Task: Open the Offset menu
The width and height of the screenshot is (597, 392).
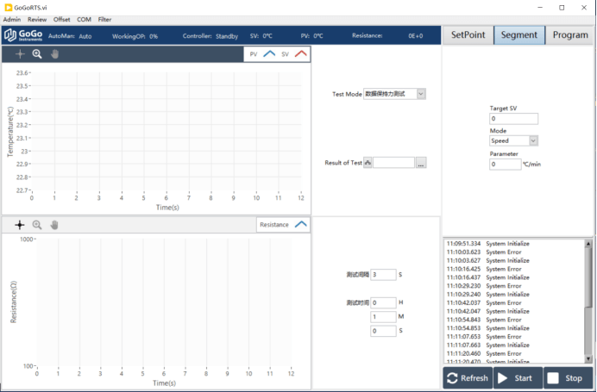Action: 62,19
